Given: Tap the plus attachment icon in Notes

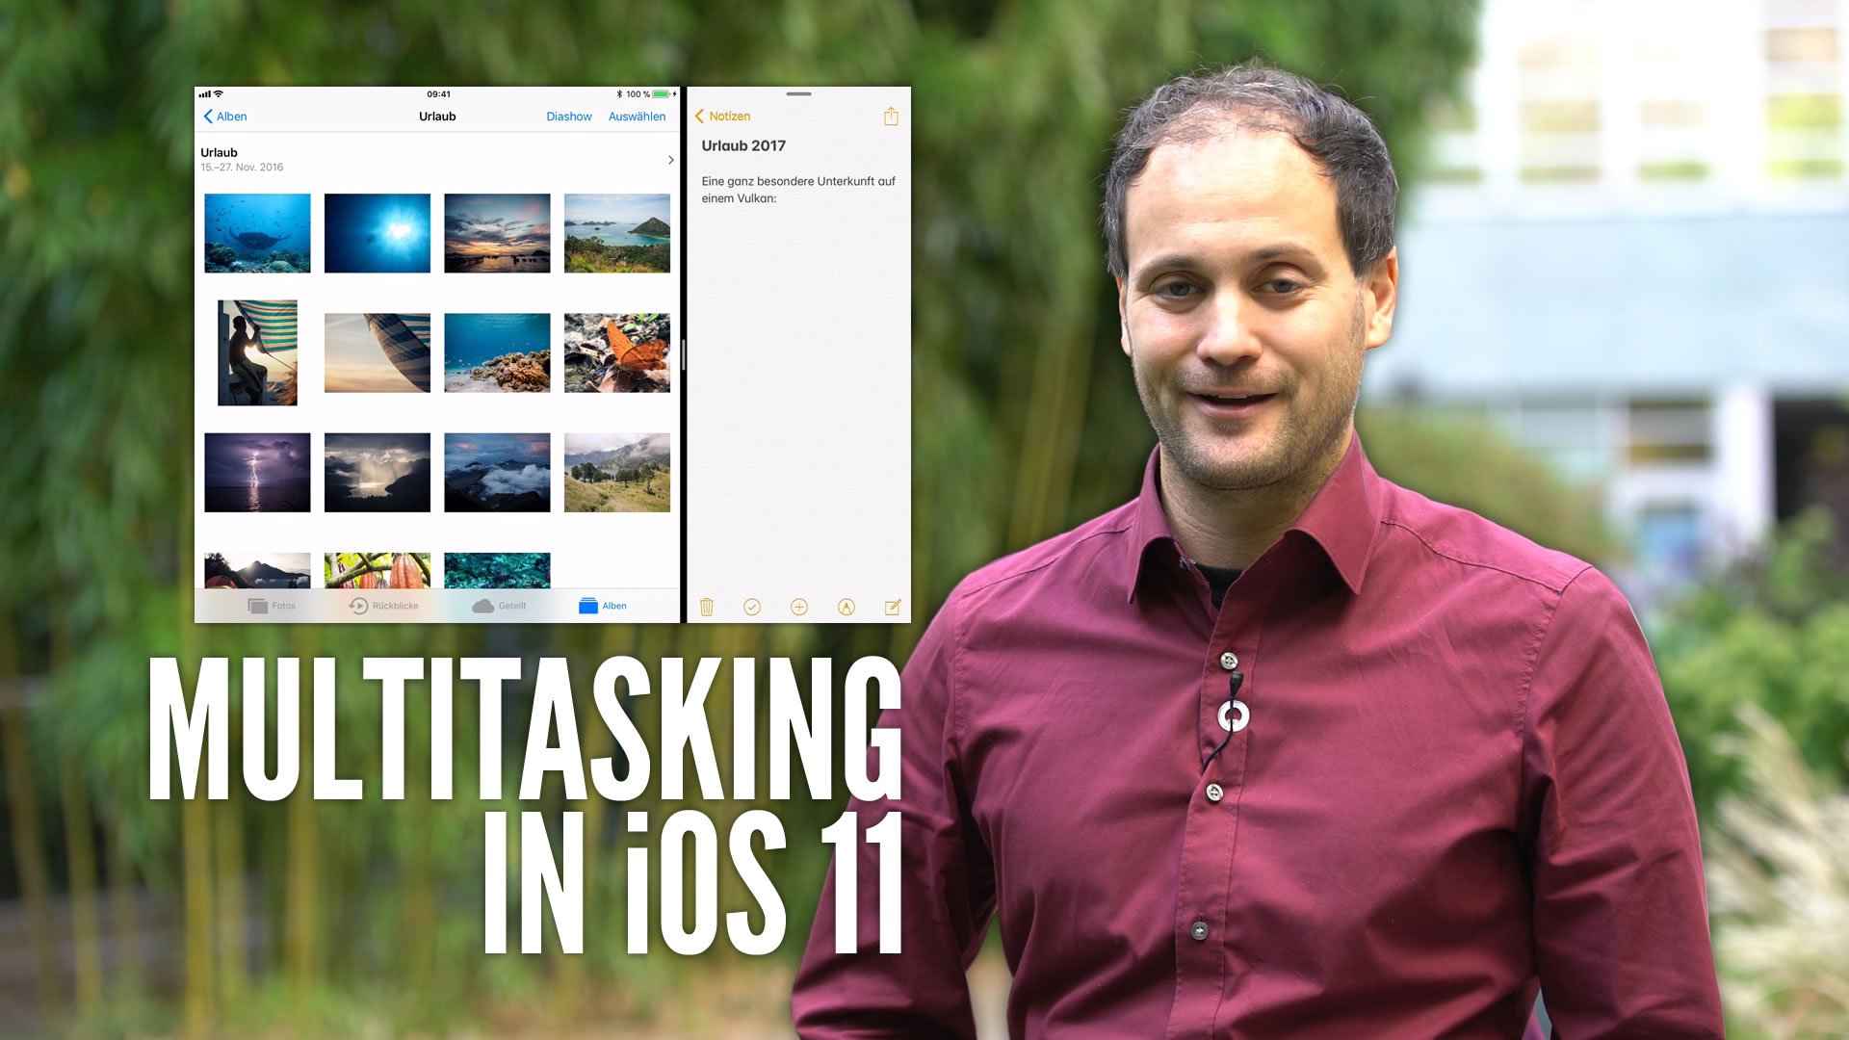Looking at the screenshot, I should pos(799,607).
